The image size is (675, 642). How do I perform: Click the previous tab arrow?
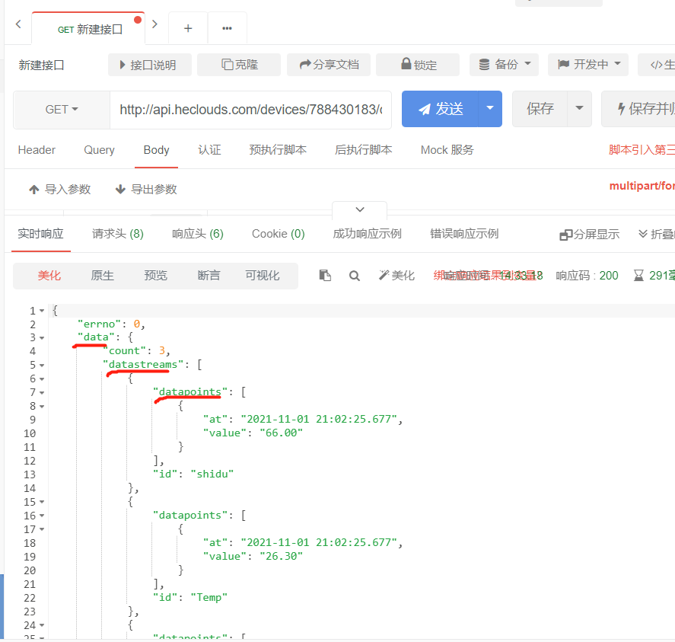pyautogui.click(x=18, y=24)
